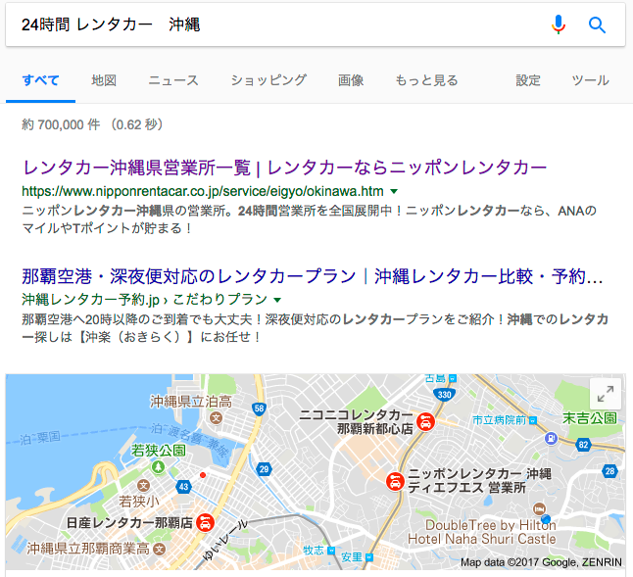
Task: Open 設定 search settings
Action: 528,80
